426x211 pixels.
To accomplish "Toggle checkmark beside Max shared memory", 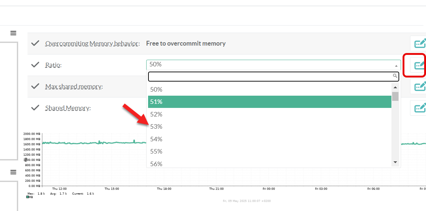I will (35, 86).
